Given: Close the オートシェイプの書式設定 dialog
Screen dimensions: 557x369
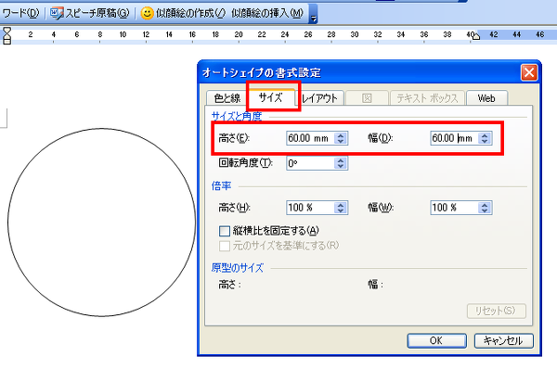Looking at the screenshot, I should coord(529,72).
